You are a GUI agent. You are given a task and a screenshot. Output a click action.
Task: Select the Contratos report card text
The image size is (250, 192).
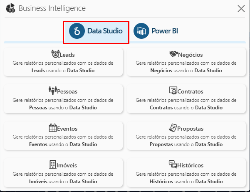[x=186, y=104]
